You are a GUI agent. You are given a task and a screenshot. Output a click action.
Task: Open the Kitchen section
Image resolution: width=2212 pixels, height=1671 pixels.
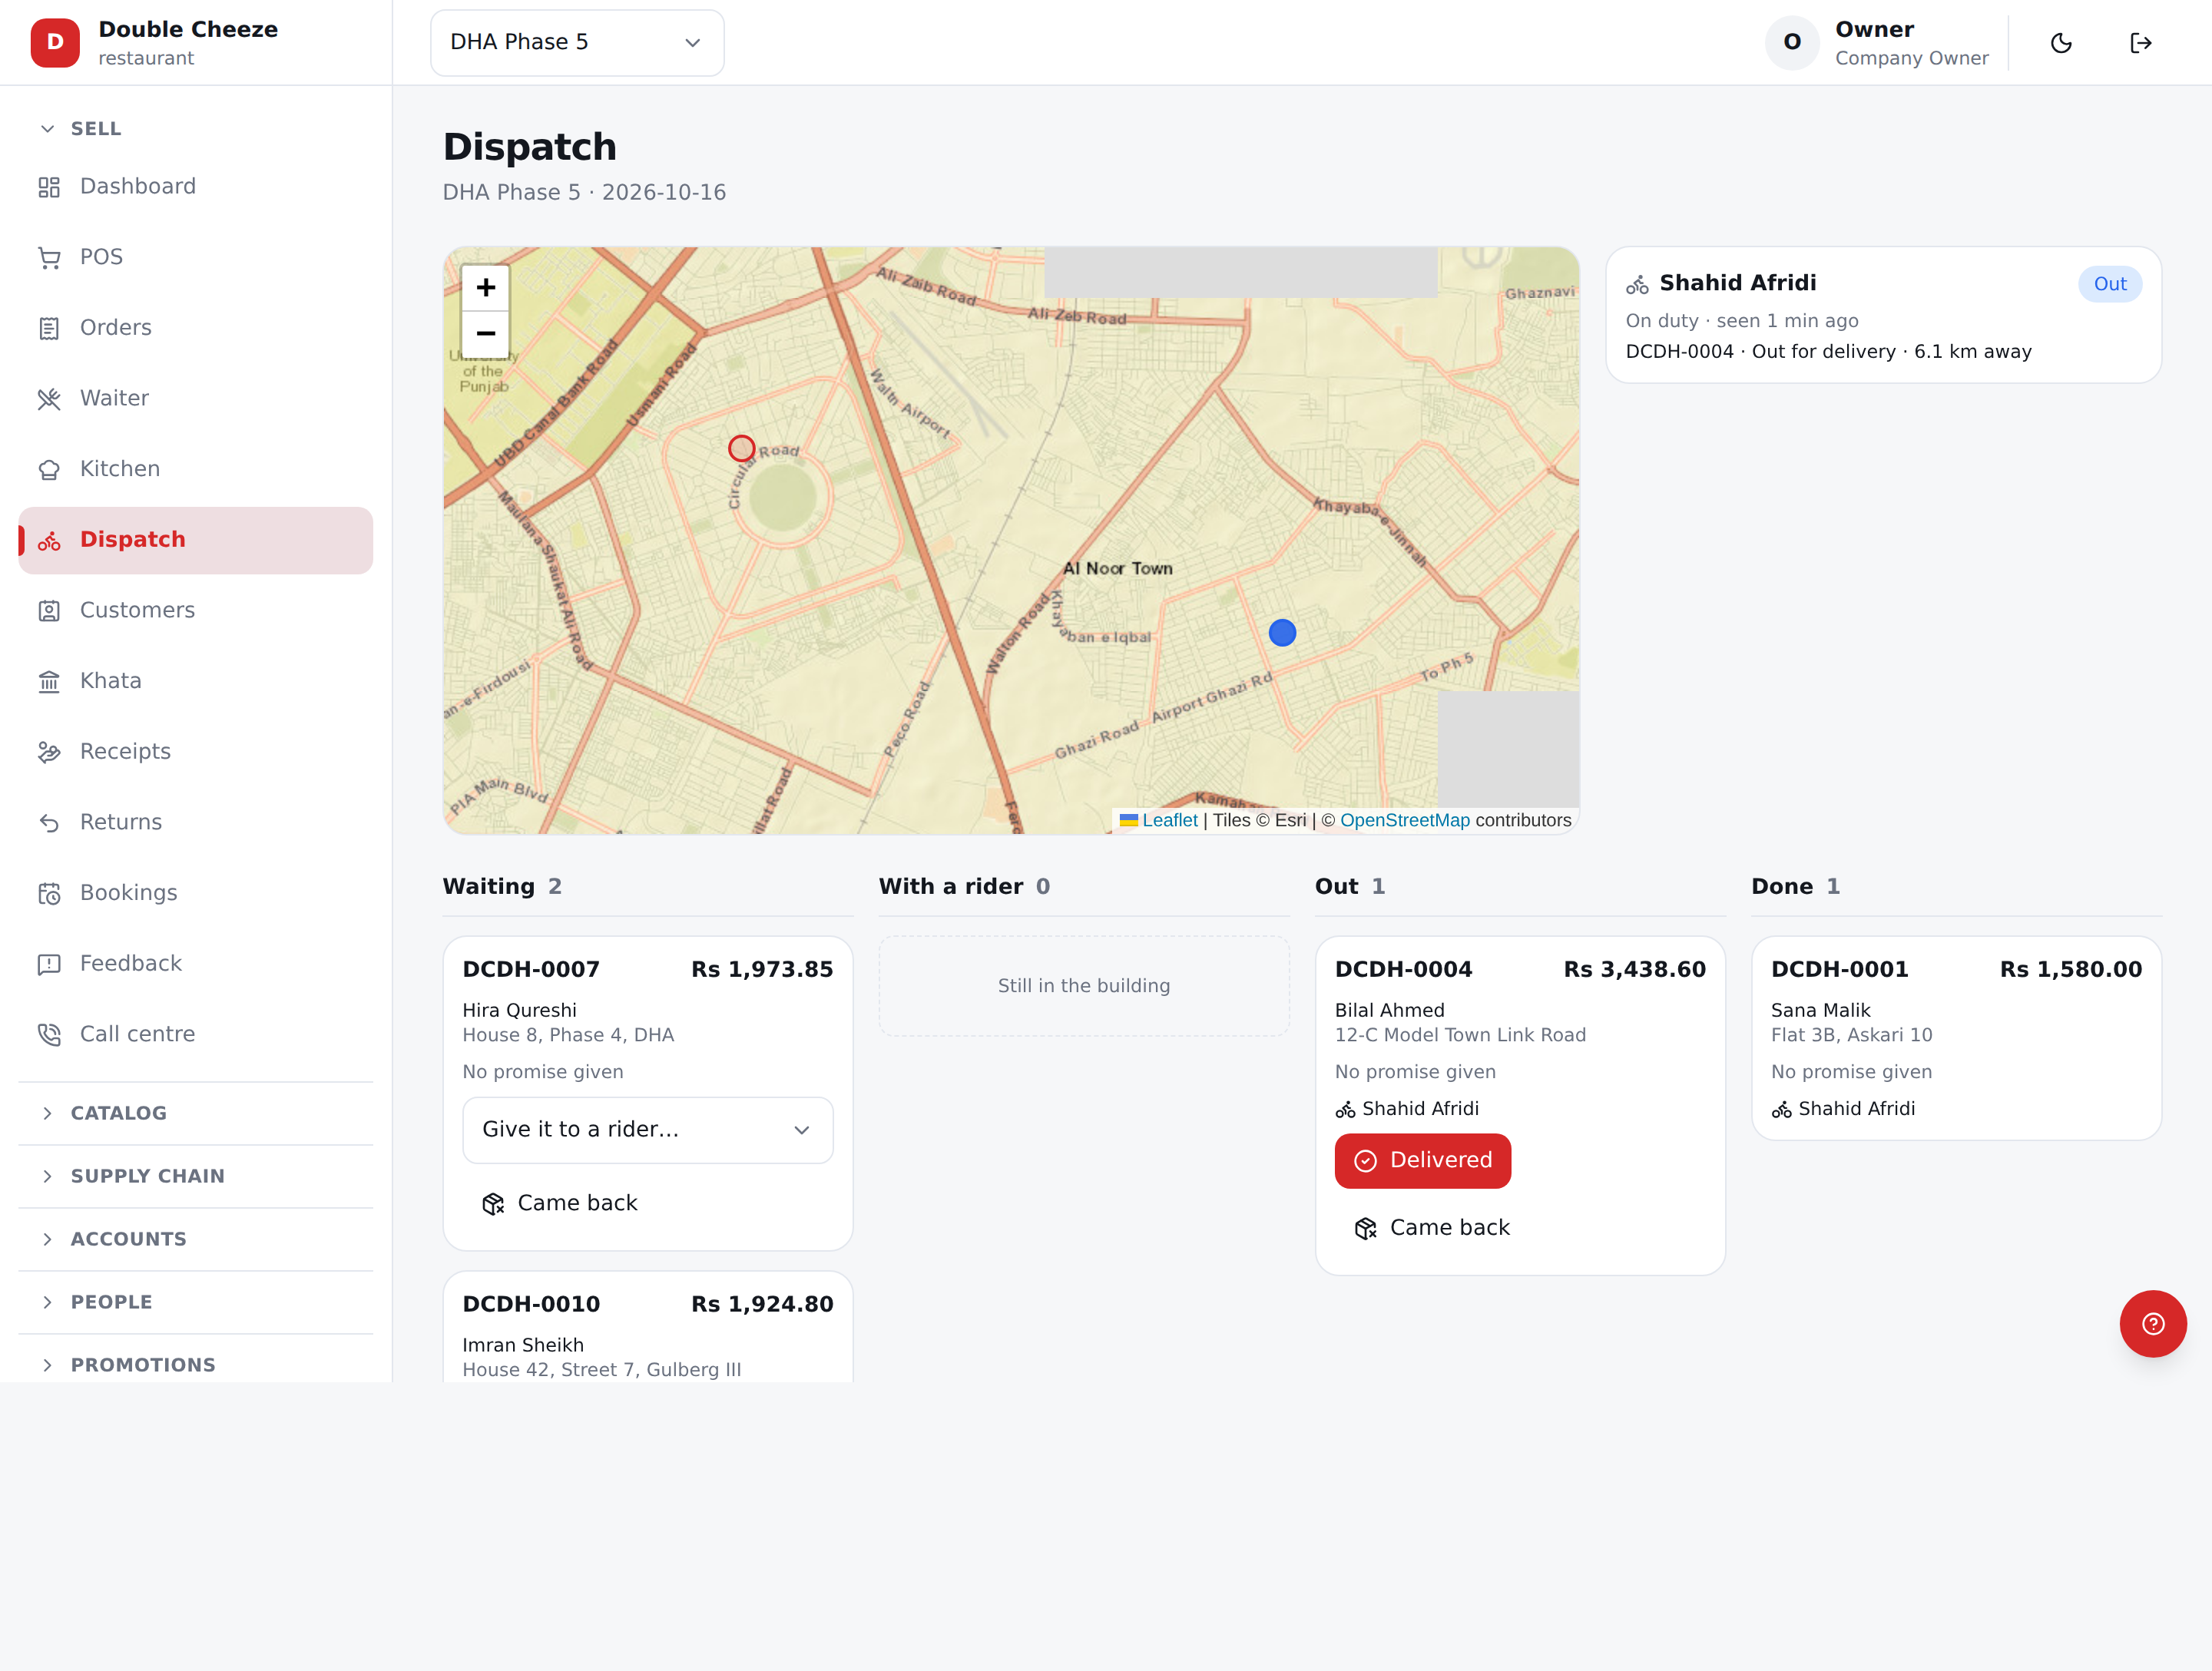click(x=195, y=469)
